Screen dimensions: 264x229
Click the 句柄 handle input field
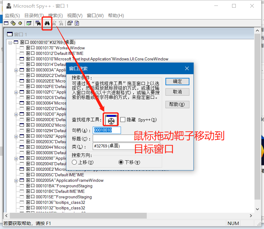click(107, 130)
